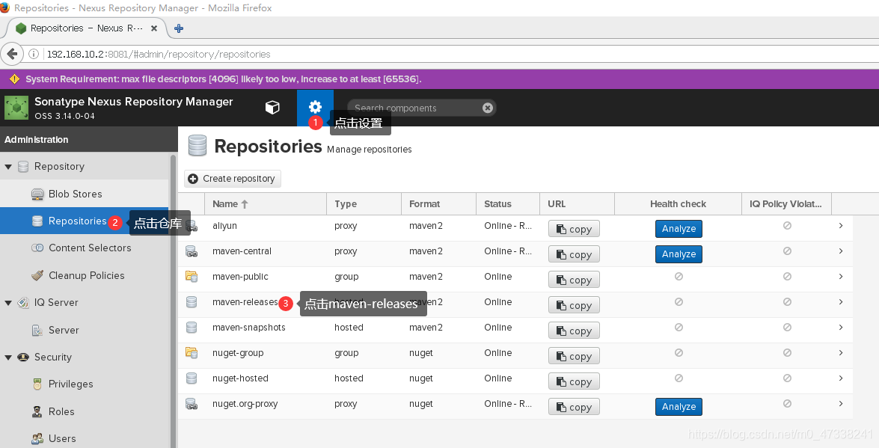Copy URL of maven-central repository

point(574,254)
